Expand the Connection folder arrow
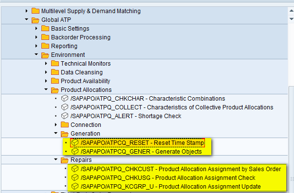 click(56, 124)
